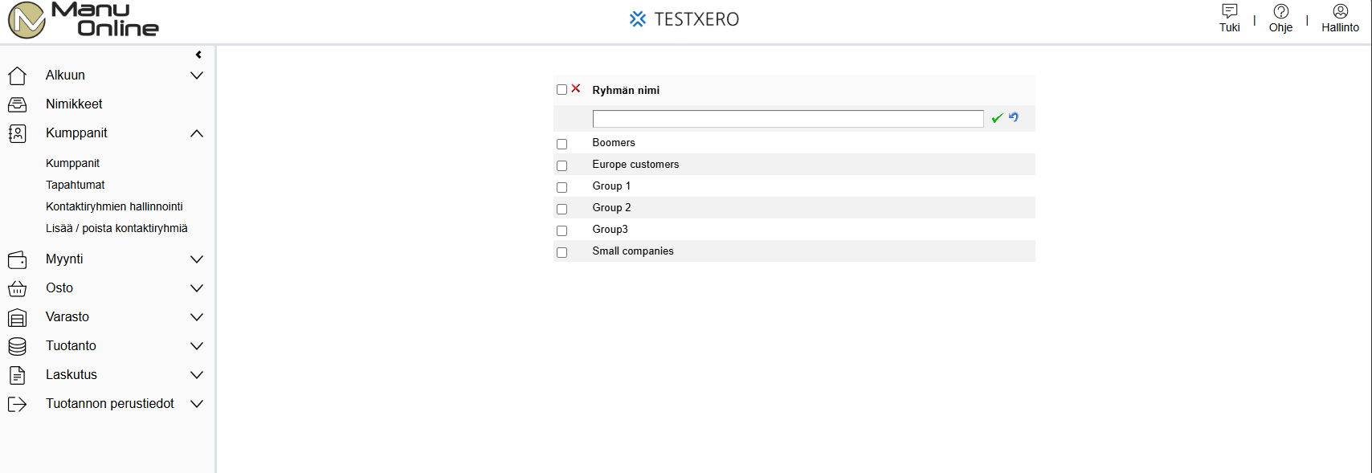Viewport: 1372px width, 473px height.
Task: Click the red X delete icon
Action: click(x=576, y=88)
